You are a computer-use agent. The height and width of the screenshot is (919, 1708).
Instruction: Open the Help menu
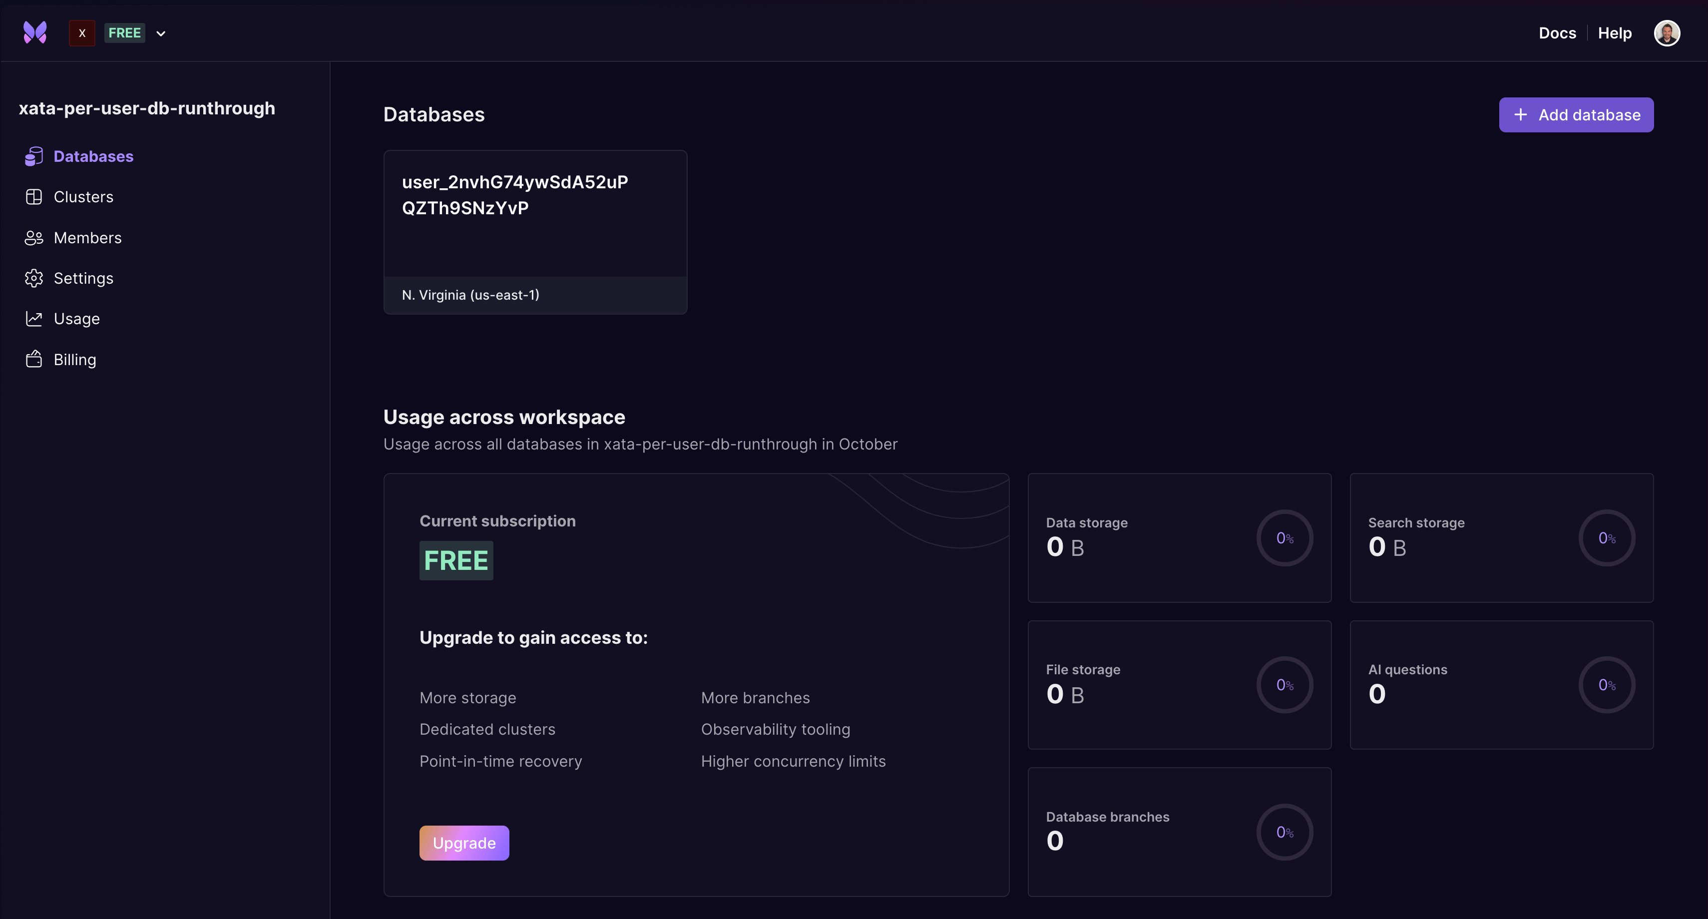(1615, 33)
